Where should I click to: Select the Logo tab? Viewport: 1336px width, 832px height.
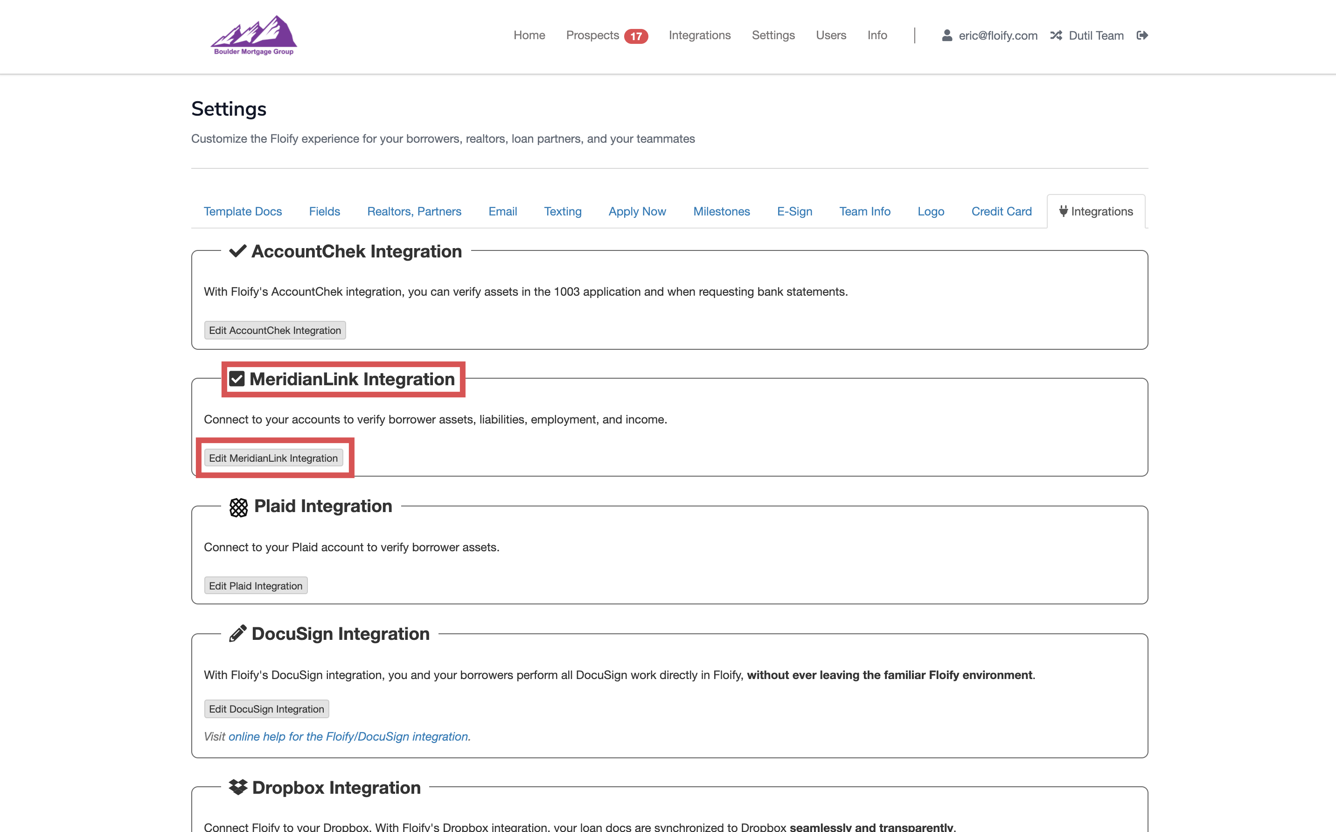931,211
